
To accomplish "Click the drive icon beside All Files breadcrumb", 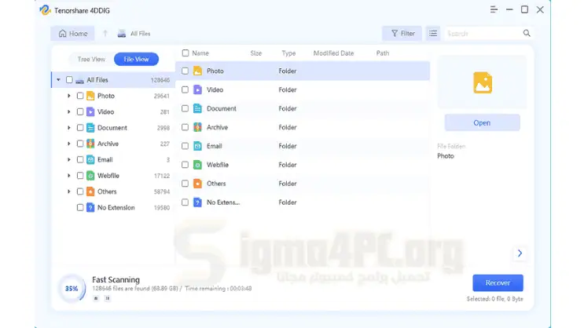I will coord(121,34).
